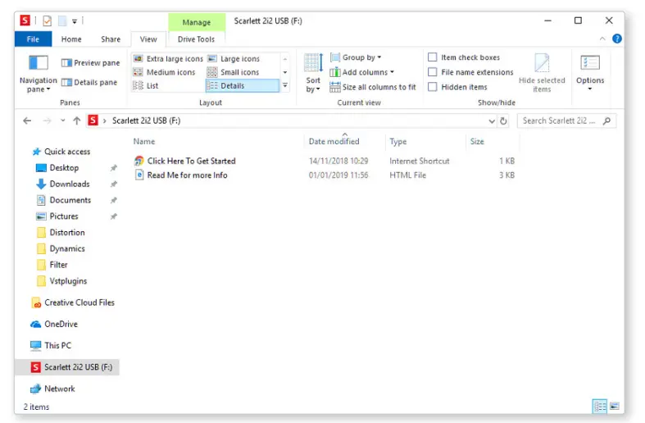Click Size all columns to fit
This screenshot has width=645, height=423.
tap(373, 87)
